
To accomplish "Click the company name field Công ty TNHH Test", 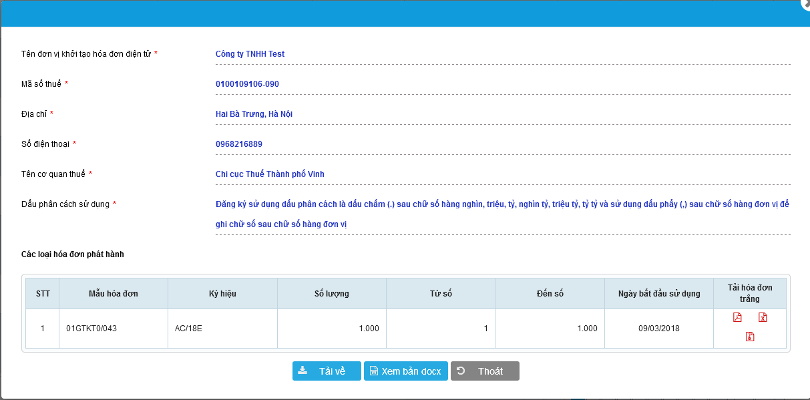I will point(250,54).
